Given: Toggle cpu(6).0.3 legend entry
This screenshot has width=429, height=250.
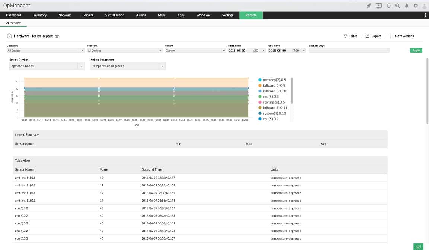Looking at the screenshot, I should click(268, 97).
